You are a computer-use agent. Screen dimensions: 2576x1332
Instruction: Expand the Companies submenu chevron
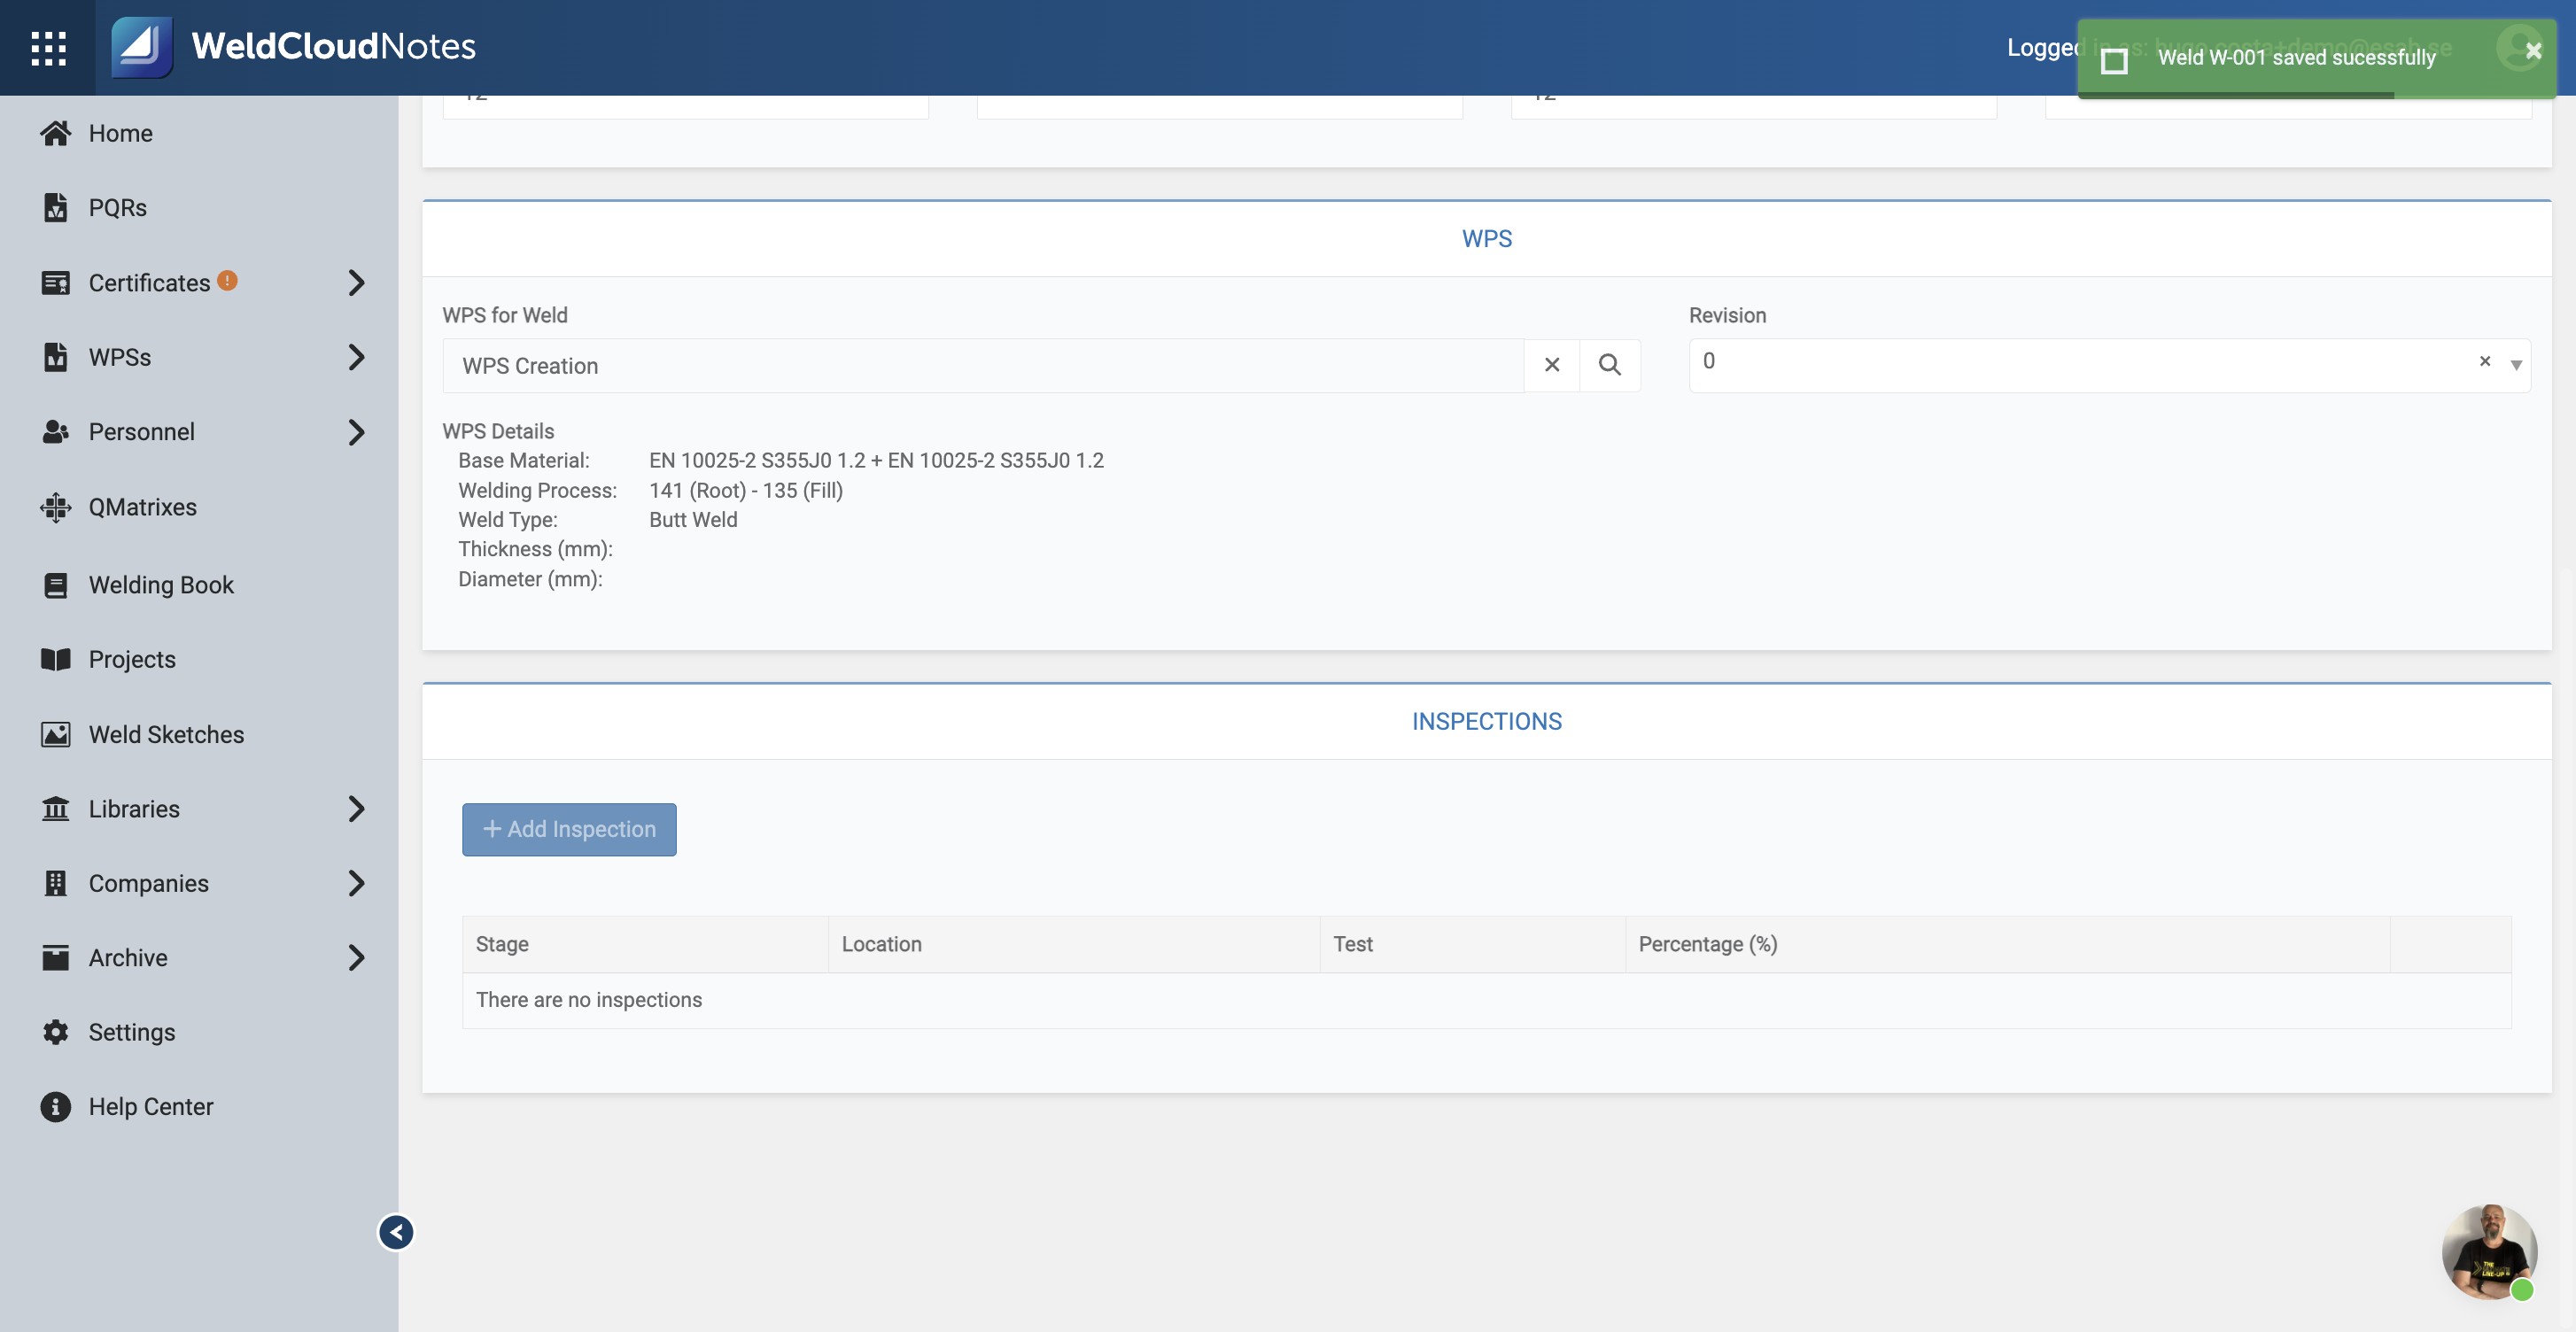(x=356, y=883)
